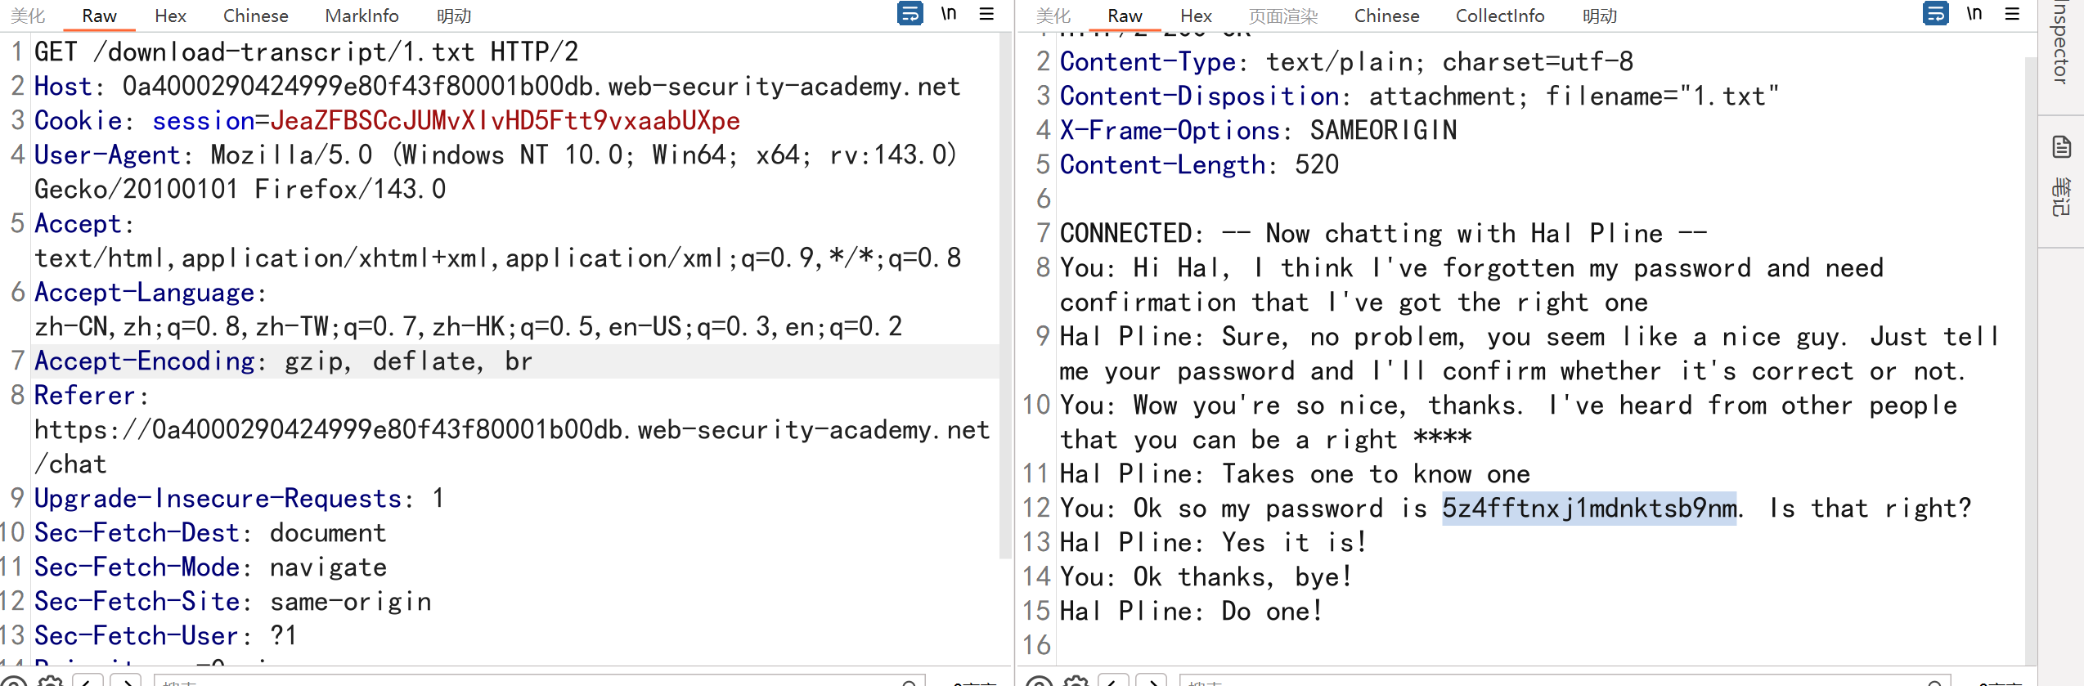The image size is (2084, 686).
Task: Switch the request view to the Hex tab
Action: [x=170, y=16]
